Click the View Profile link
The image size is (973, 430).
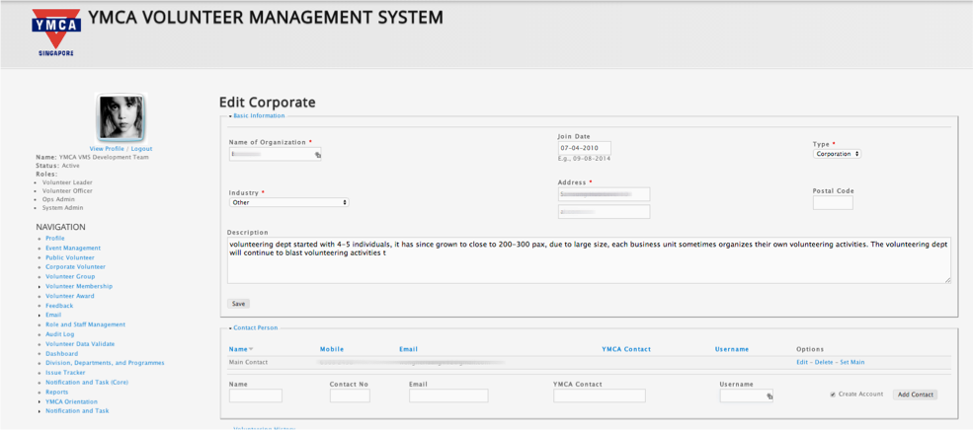pos(107,149)
